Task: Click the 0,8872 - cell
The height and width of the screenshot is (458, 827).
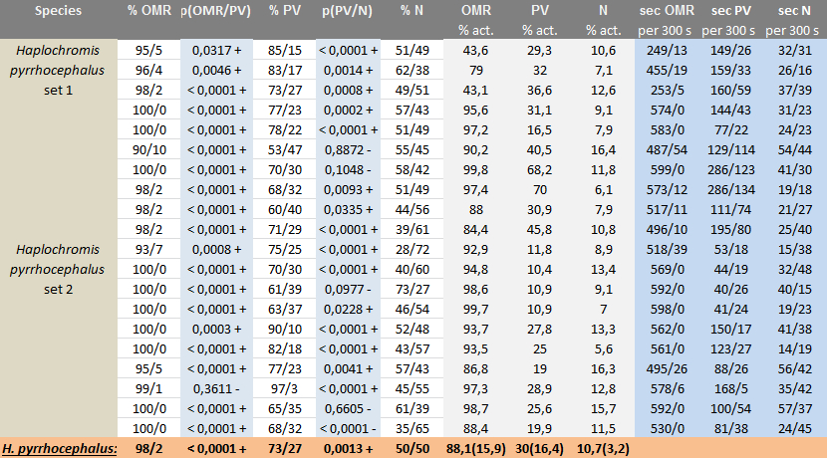Action: 348,145
